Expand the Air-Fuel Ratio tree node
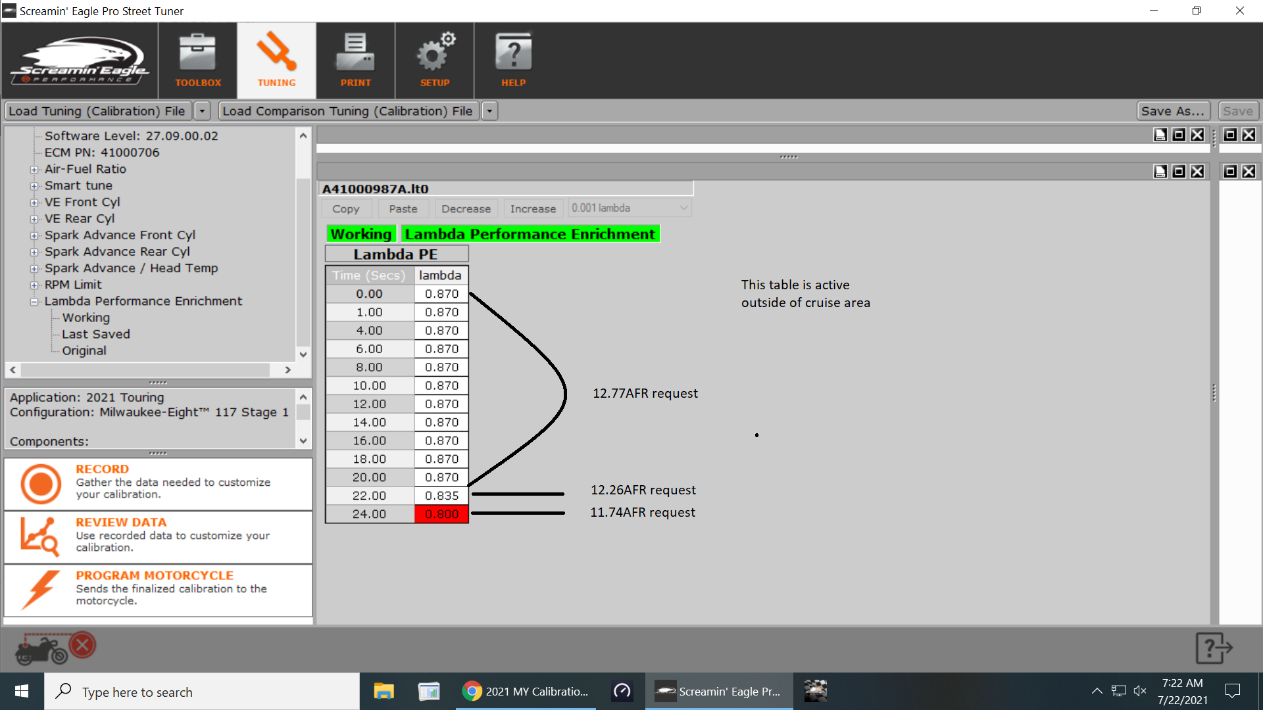Viewport: 1263px width, 710px height. click(x=34, y=170)
